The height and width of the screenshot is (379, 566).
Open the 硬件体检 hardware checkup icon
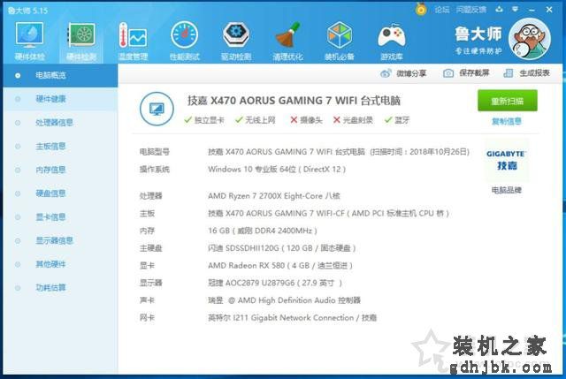[x=29, y=42]
